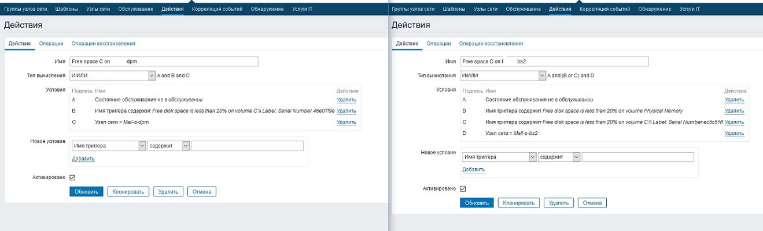Toggle Активировано checkbox in left window
The height and width of the screenshot is (231, 763).
click(x=72, y=177)
